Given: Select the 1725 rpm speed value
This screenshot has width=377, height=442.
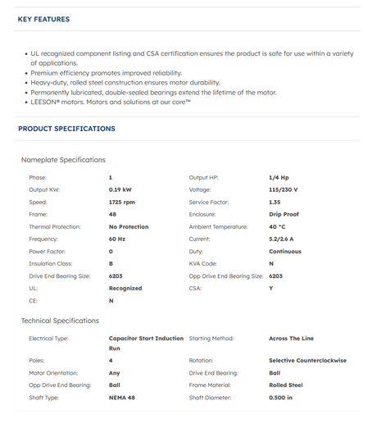Looking at the screenshot, I should (x=122, y=202).
